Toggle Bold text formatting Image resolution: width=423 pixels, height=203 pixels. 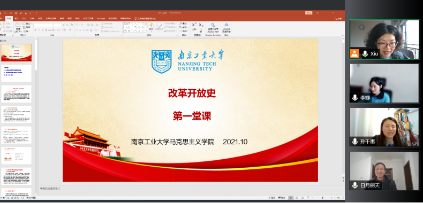(x=35, y=30)
